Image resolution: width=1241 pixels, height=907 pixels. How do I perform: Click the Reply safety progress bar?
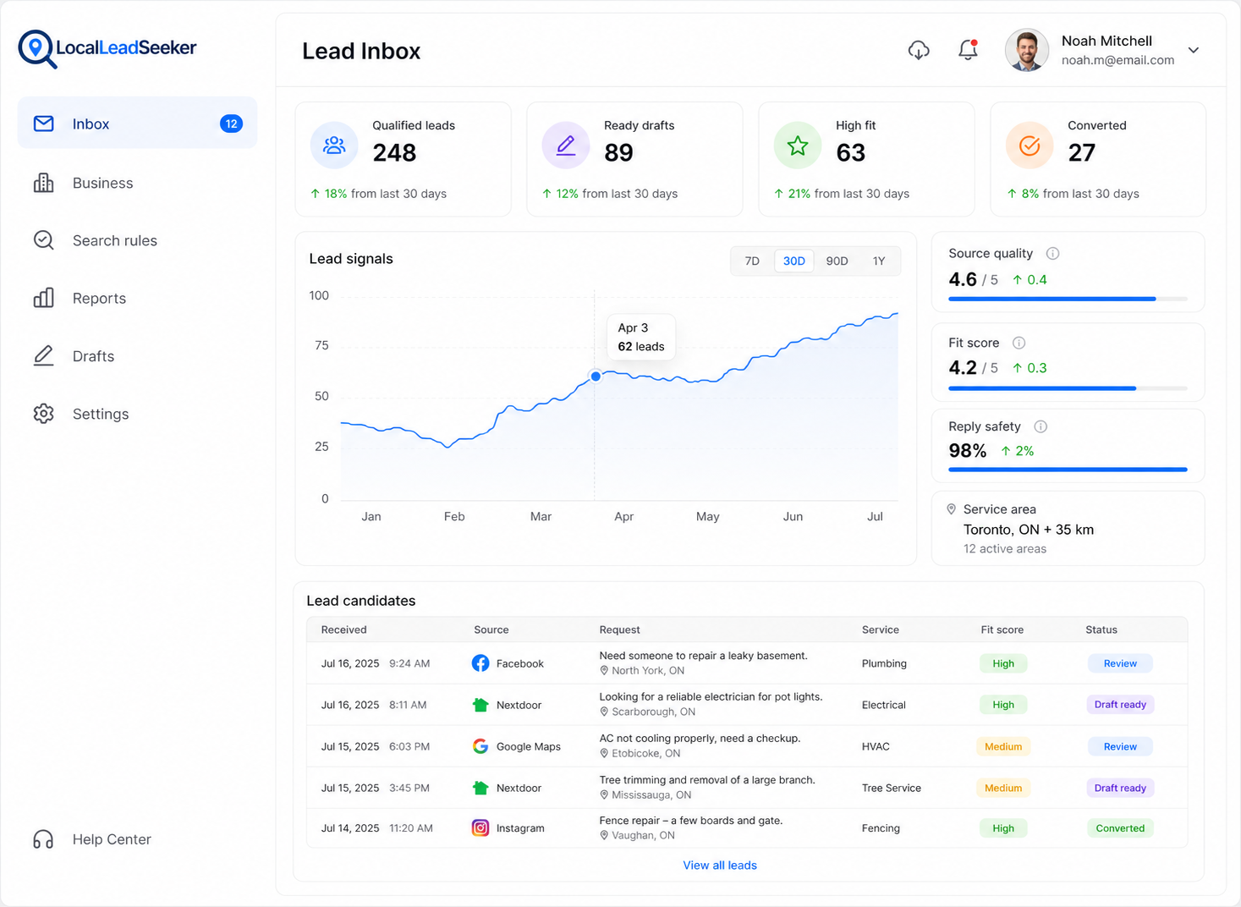tap(1068, 469)
